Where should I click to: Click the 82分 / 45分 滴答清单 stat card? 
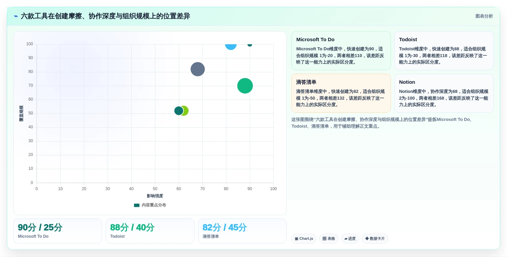(x=242, y=231)
